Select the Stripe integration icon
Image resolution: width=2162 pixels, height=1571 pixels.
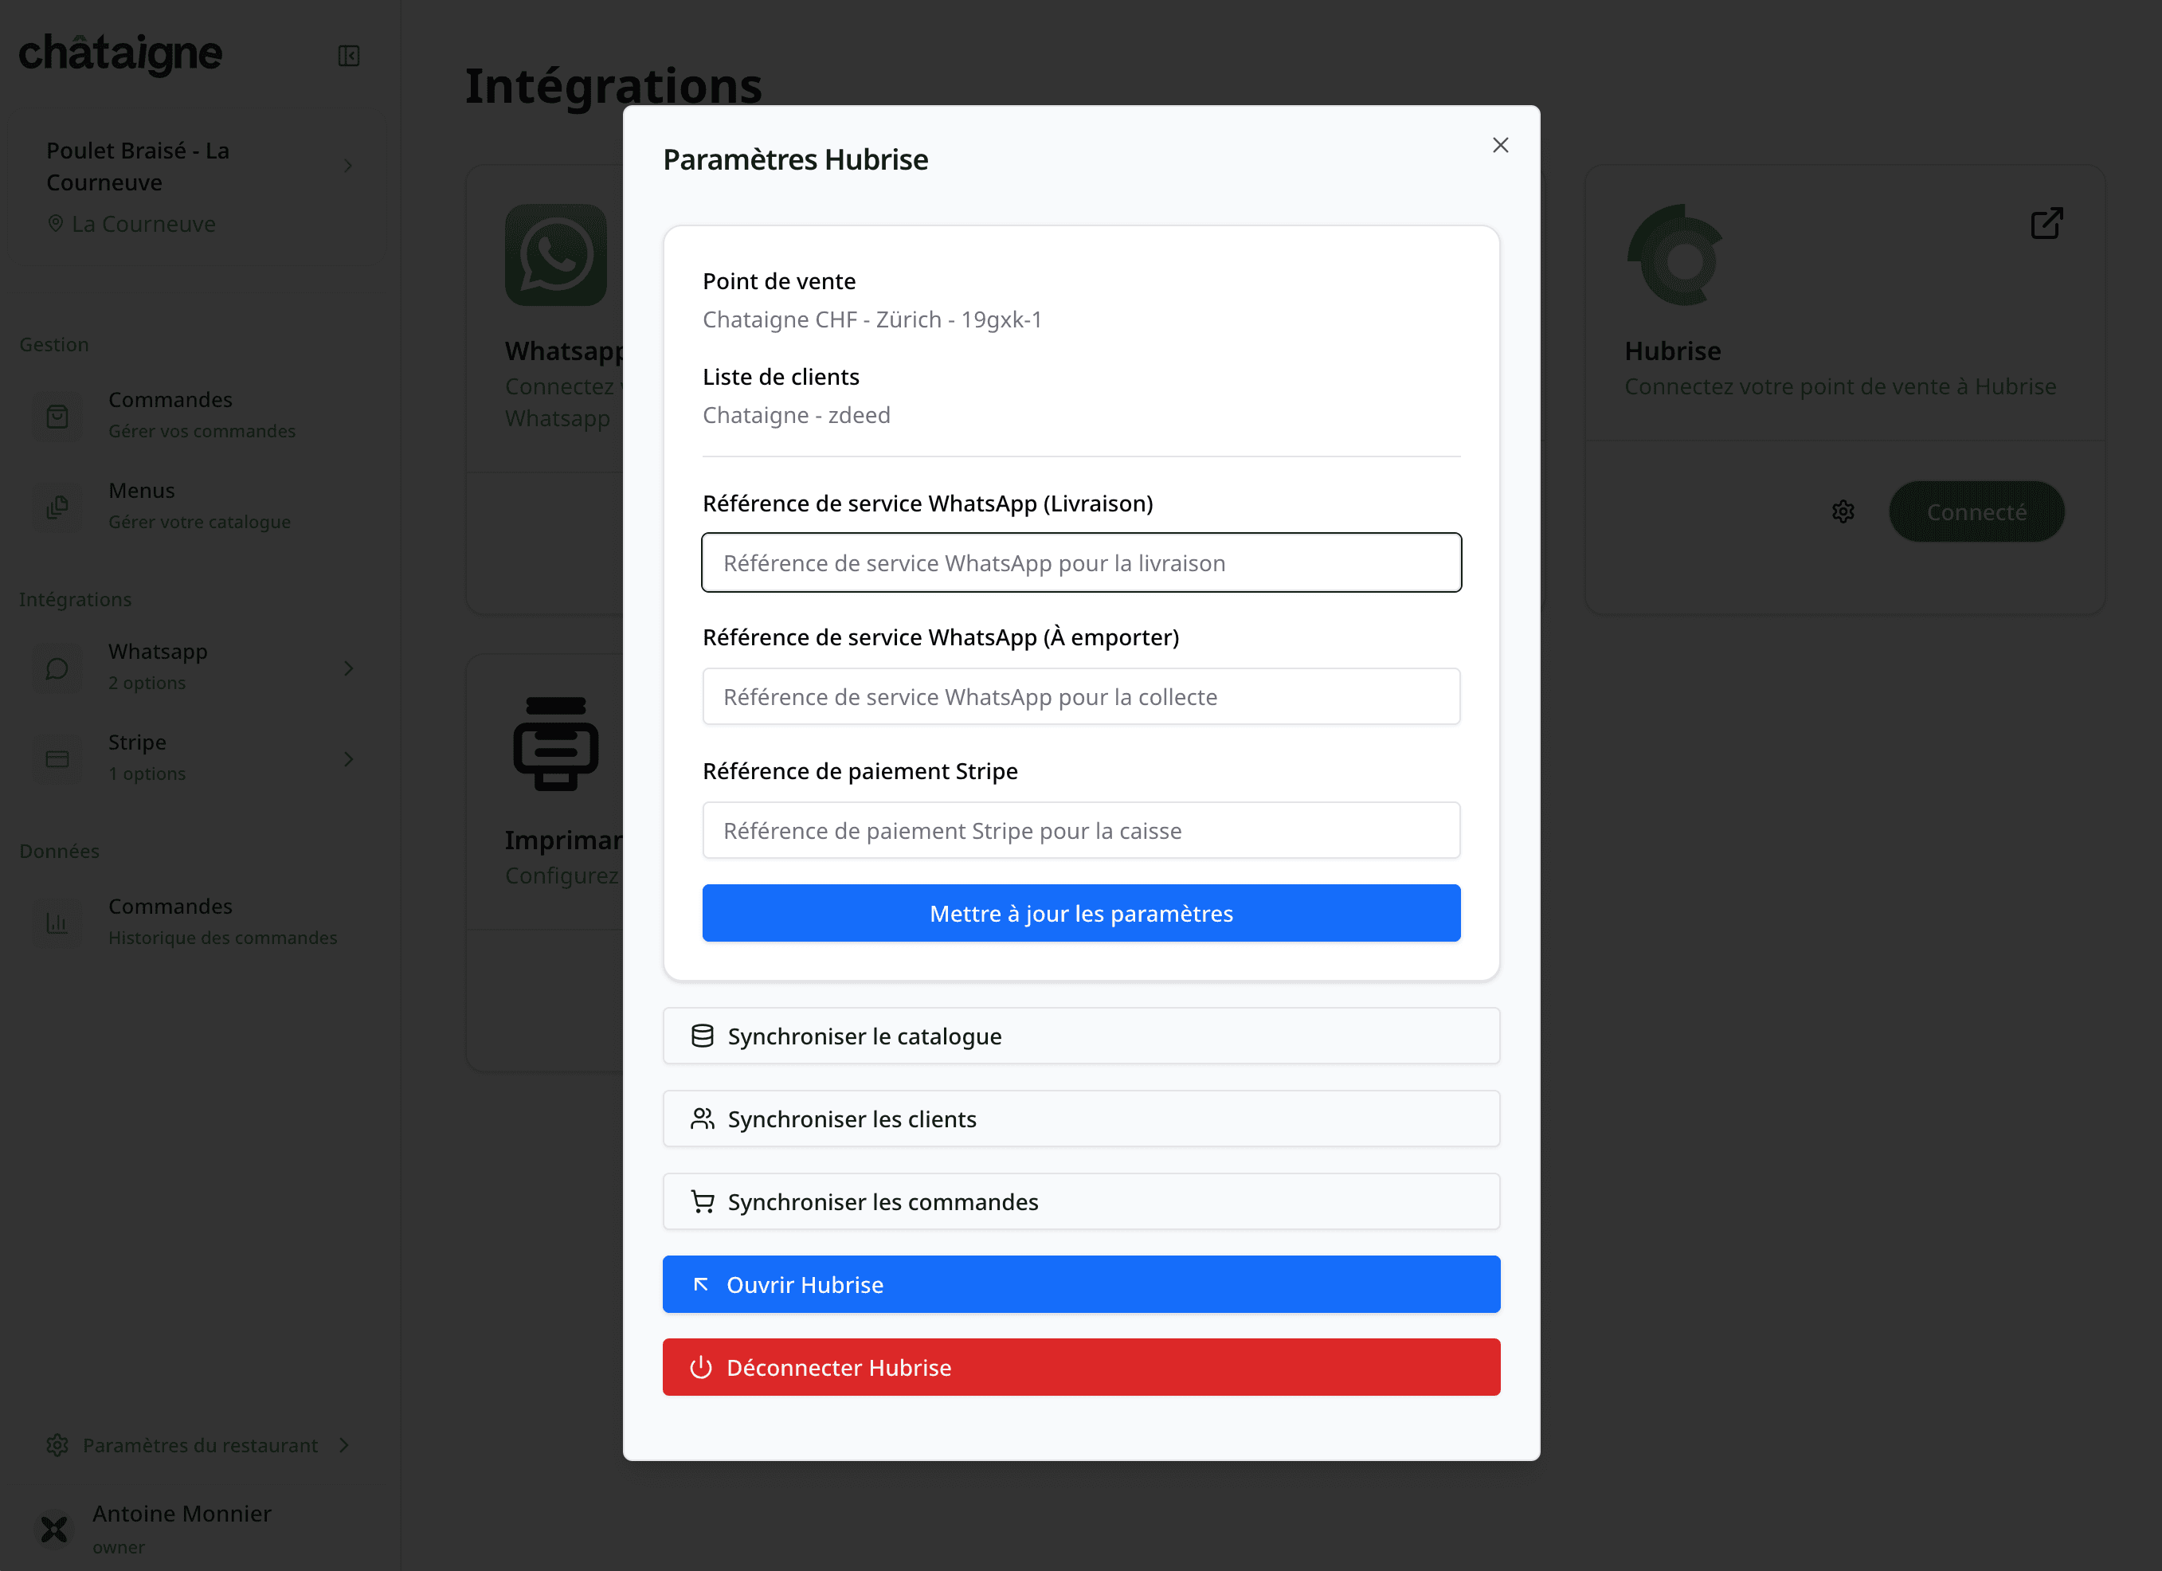pyautogui.click(x=57, y=758)
